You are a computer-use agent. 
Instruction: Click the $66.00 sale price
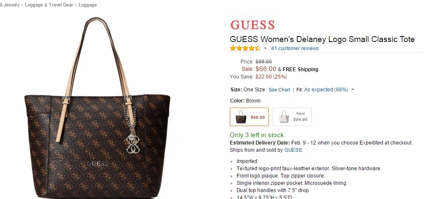coord(266,69)
